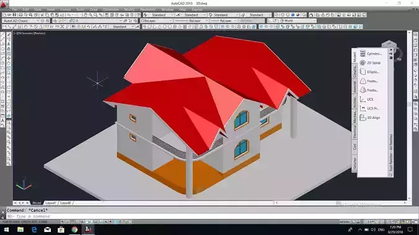Switch to the Layout2 tab

(x=66, y=203)
